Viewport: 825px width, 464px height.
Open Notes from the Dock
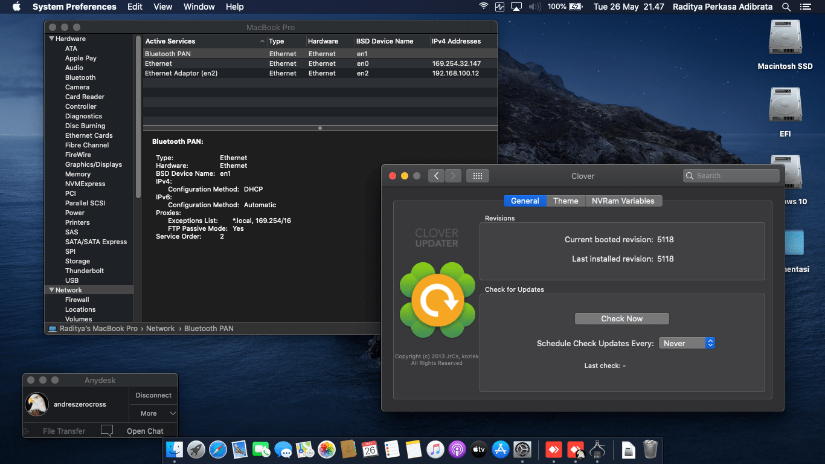tap(414, 449)
